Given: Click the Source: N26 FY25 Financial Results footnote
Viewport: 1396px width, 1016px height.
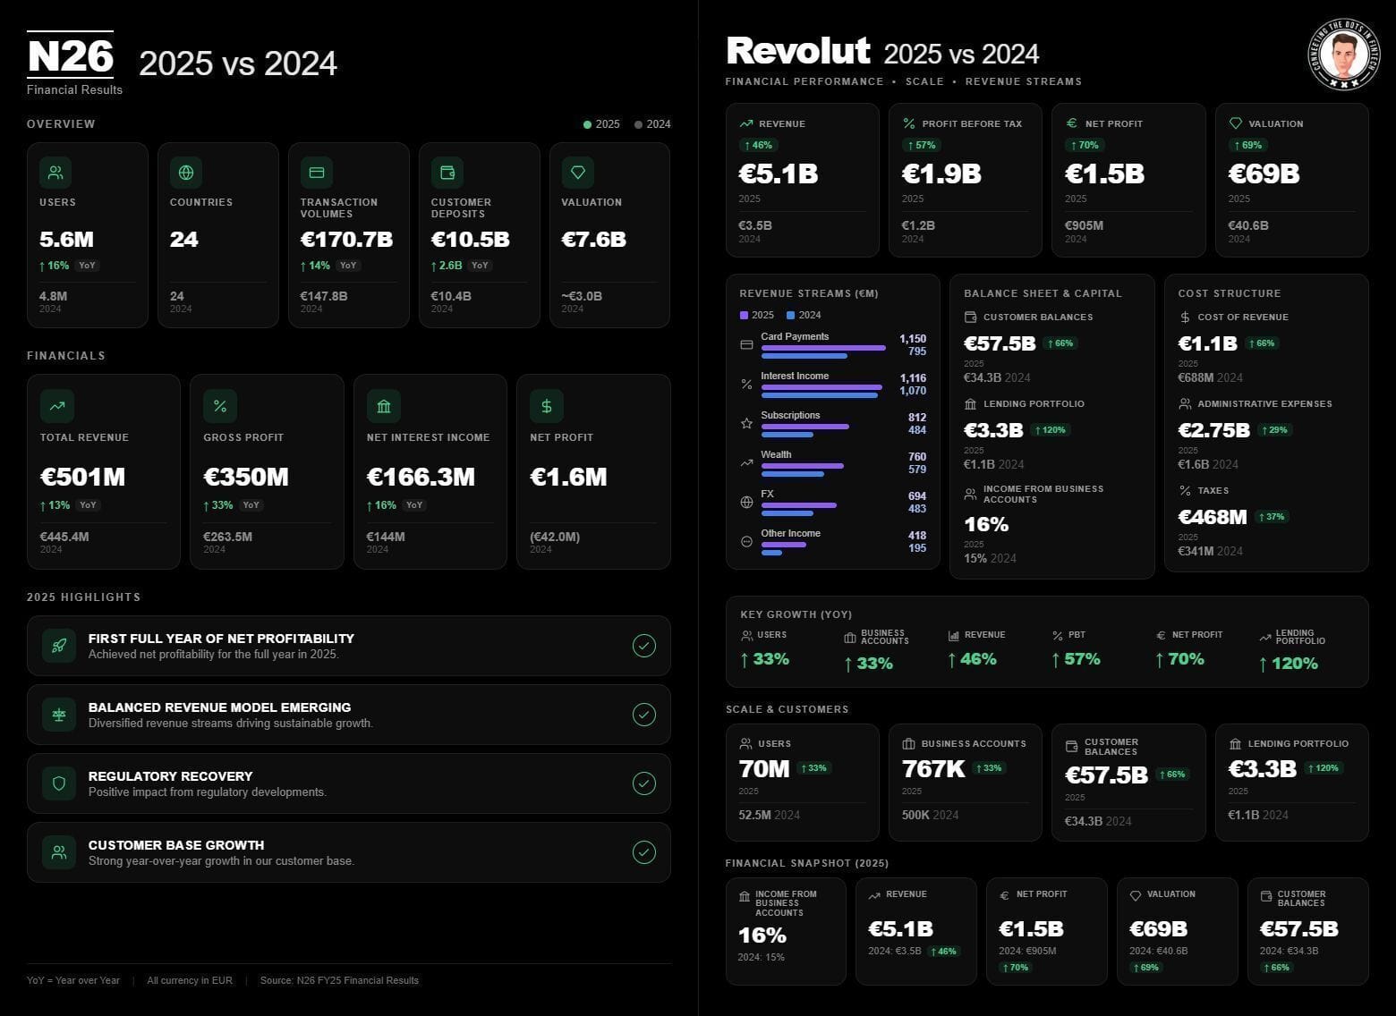Looking at the screenshot, I should pyautogui.click(x=339, y=980).
